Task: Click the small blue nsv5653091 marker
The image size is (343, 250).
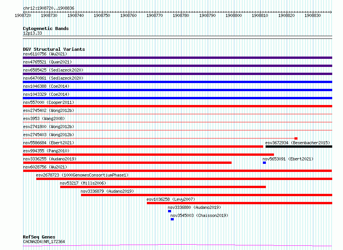Action: coord(264,163)
